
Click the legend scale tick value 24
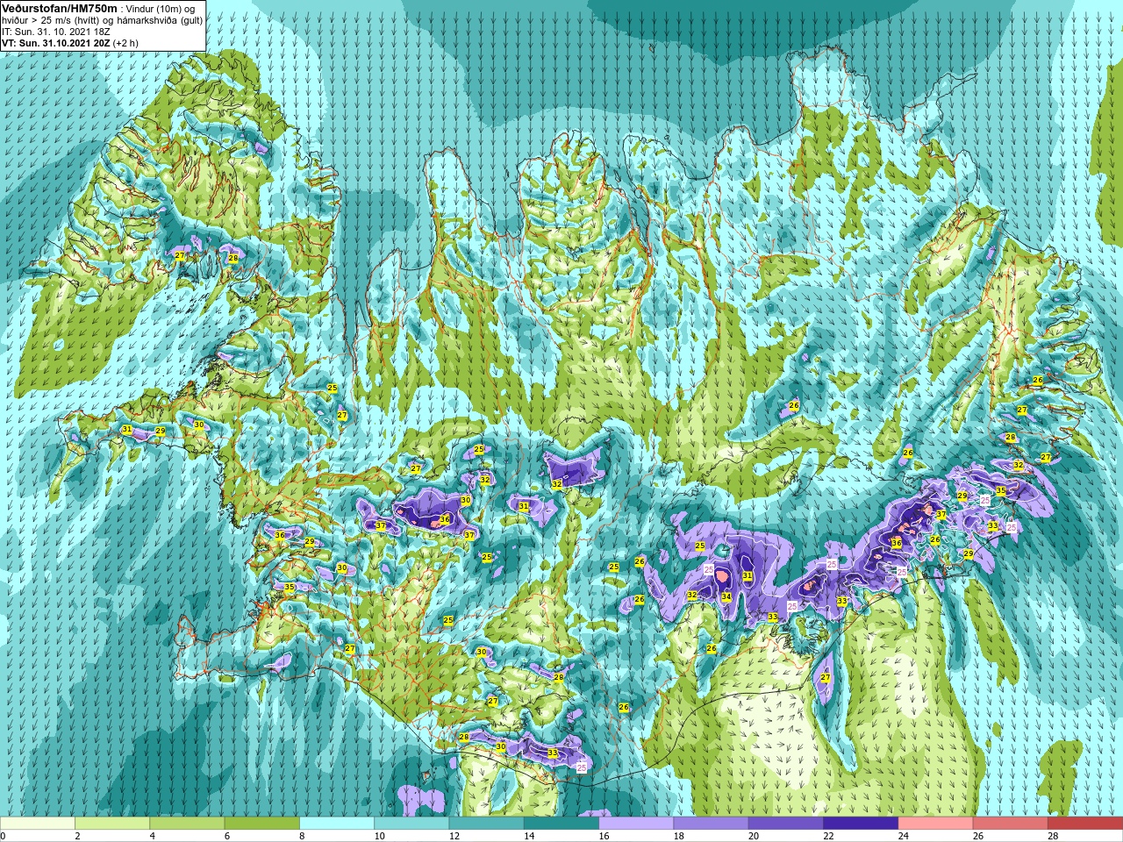click(x=904, y=837)
